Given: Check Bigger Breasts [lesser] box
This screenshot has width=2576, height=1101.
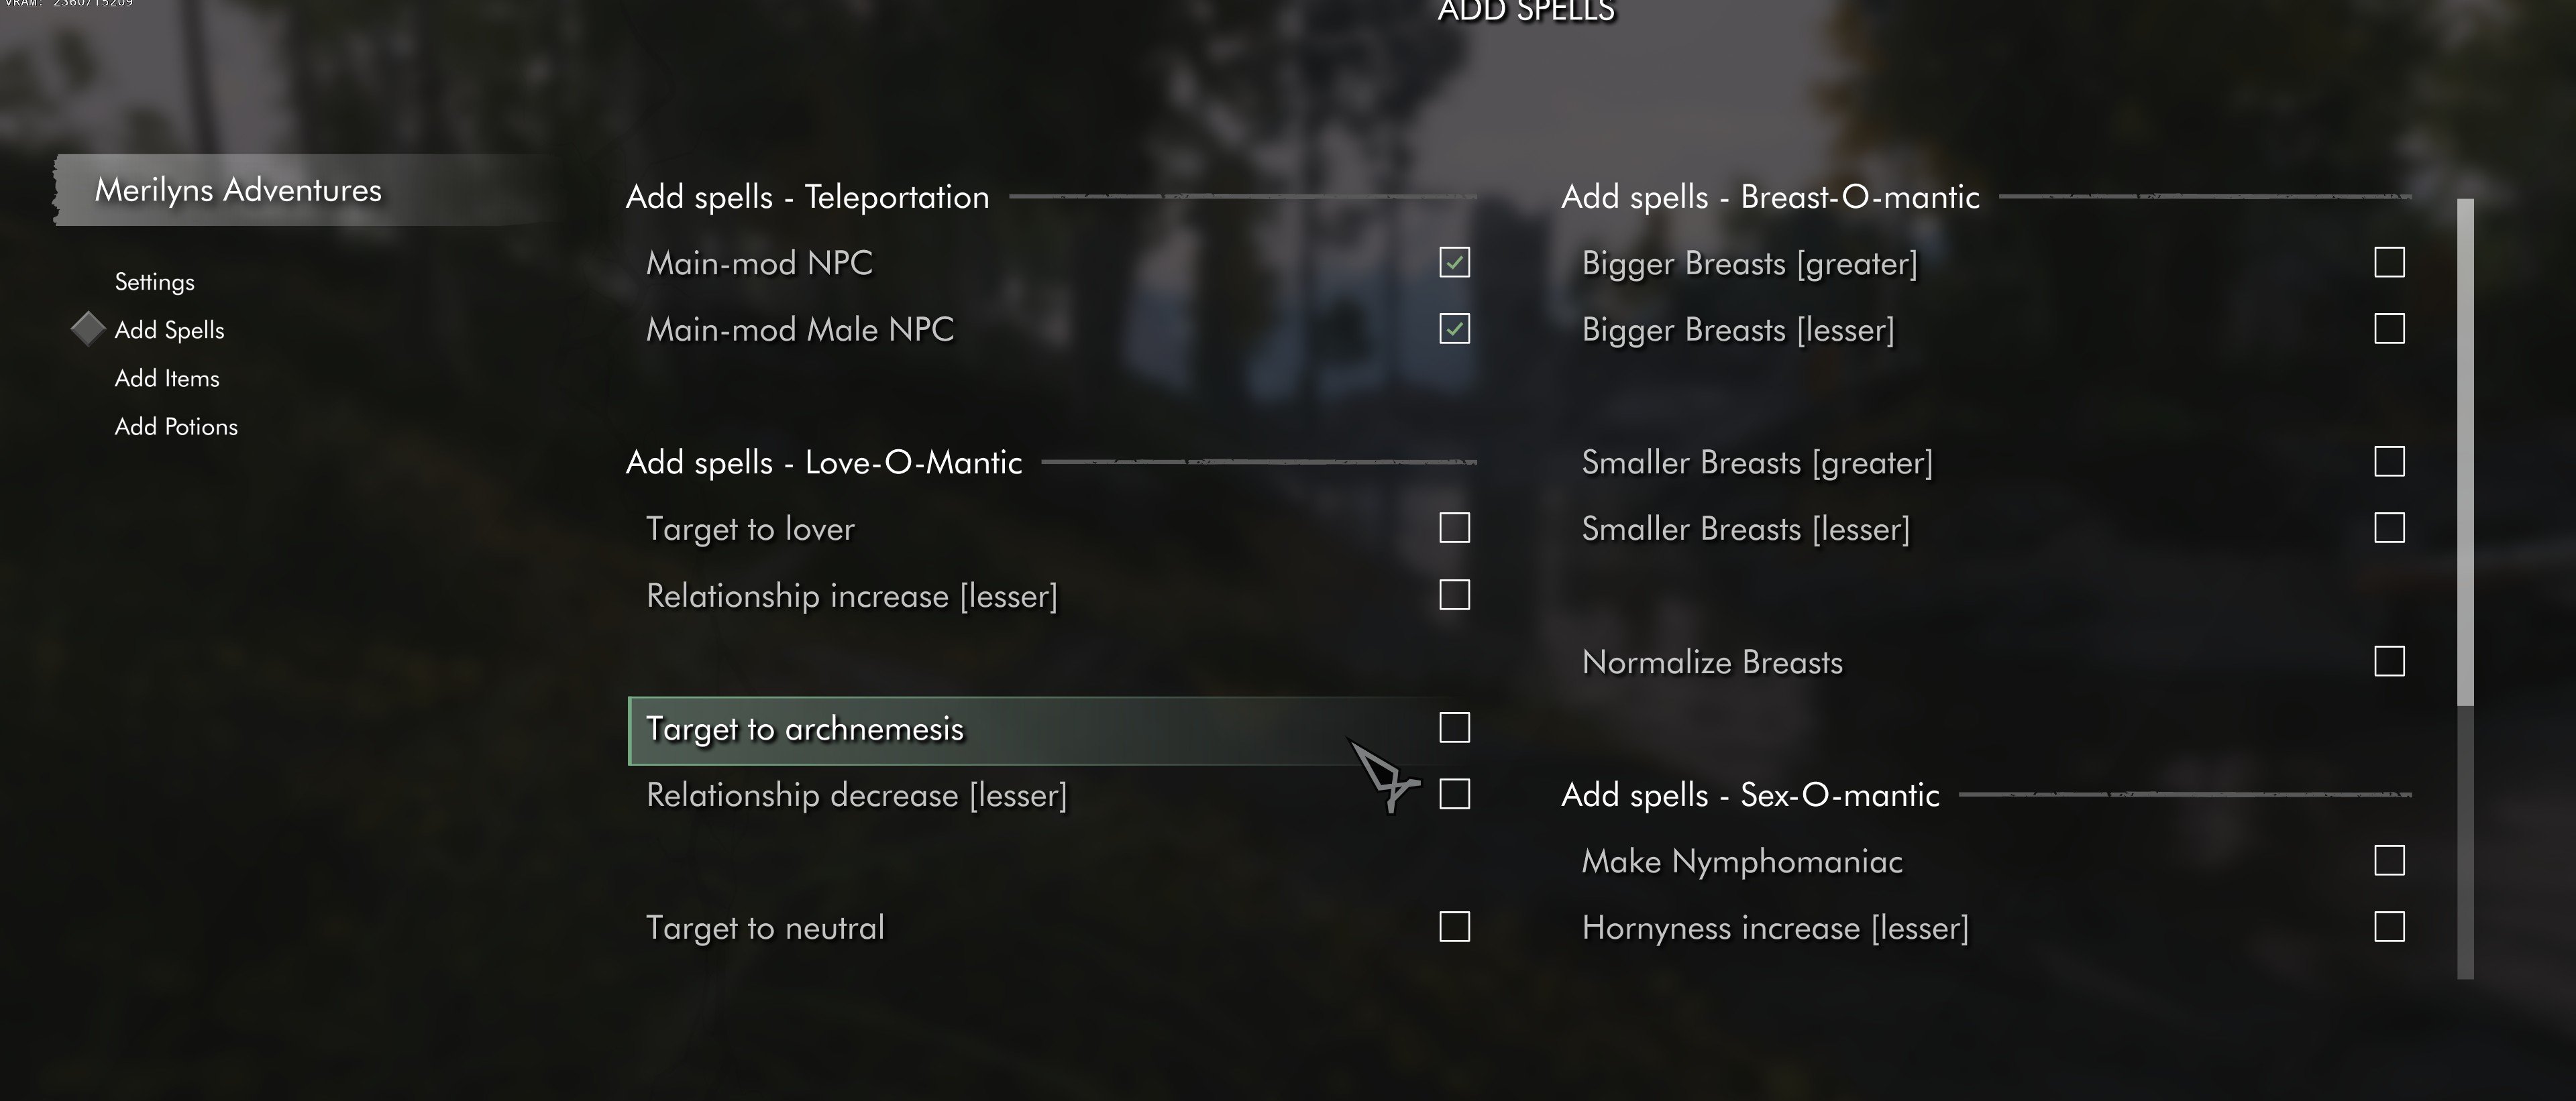Looking at the screenshot, I should click(2389, 329).
